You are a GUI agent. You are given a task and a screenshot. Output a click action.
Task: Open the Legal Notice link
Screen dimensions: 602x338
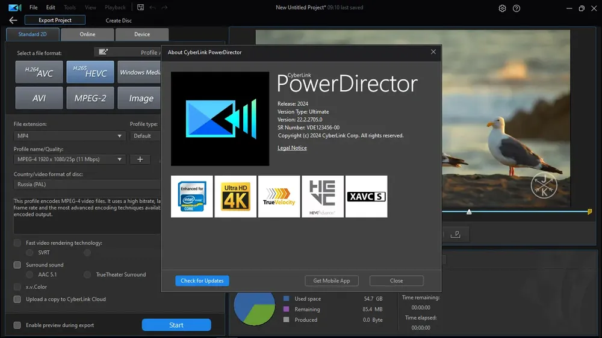click(292, 148)
